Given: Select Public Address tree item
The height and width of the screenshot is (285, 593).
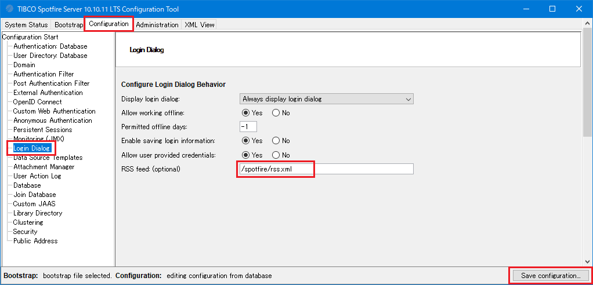Looking at the screenshot, I should tap(35, 241).
